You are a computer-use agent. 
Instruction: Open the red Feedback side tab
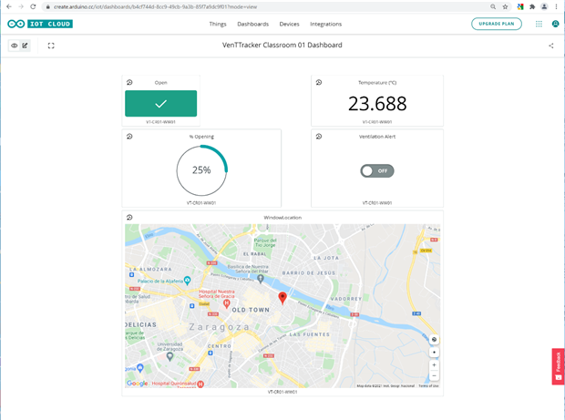pos(558,365)
